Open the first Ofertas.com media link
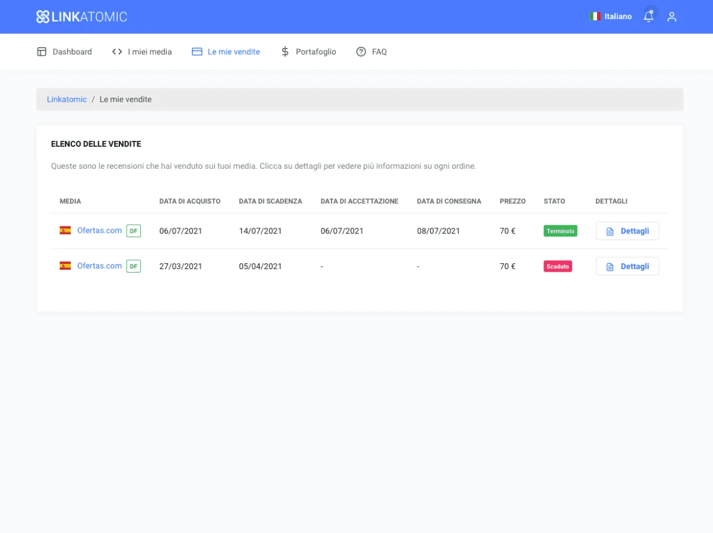Screen dimensions: 713x533 click(x=99, y=231)
